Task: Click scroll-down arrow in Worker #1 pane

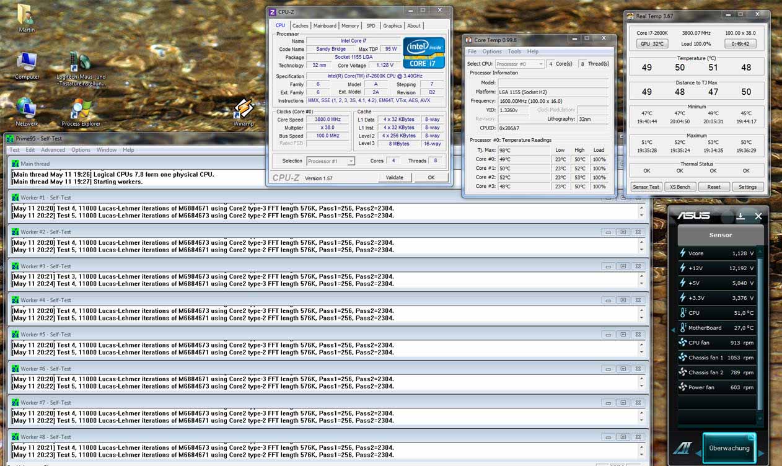Action: click(x=642, y=216)
